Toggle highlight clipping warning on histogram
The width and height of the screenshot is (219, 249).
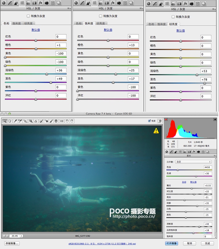215,120
